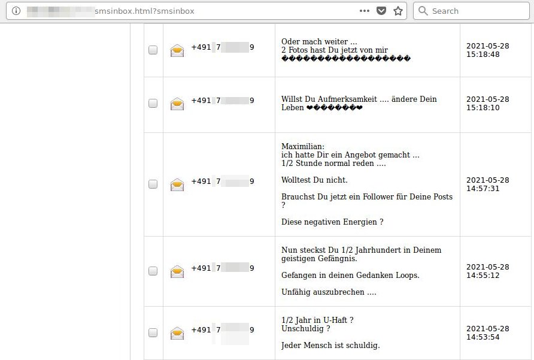This screenshot has height=360, width=534.
Task: Check the box for '1/2 Jahr in U-Haft' message
Action: click(x=153, y=332)
